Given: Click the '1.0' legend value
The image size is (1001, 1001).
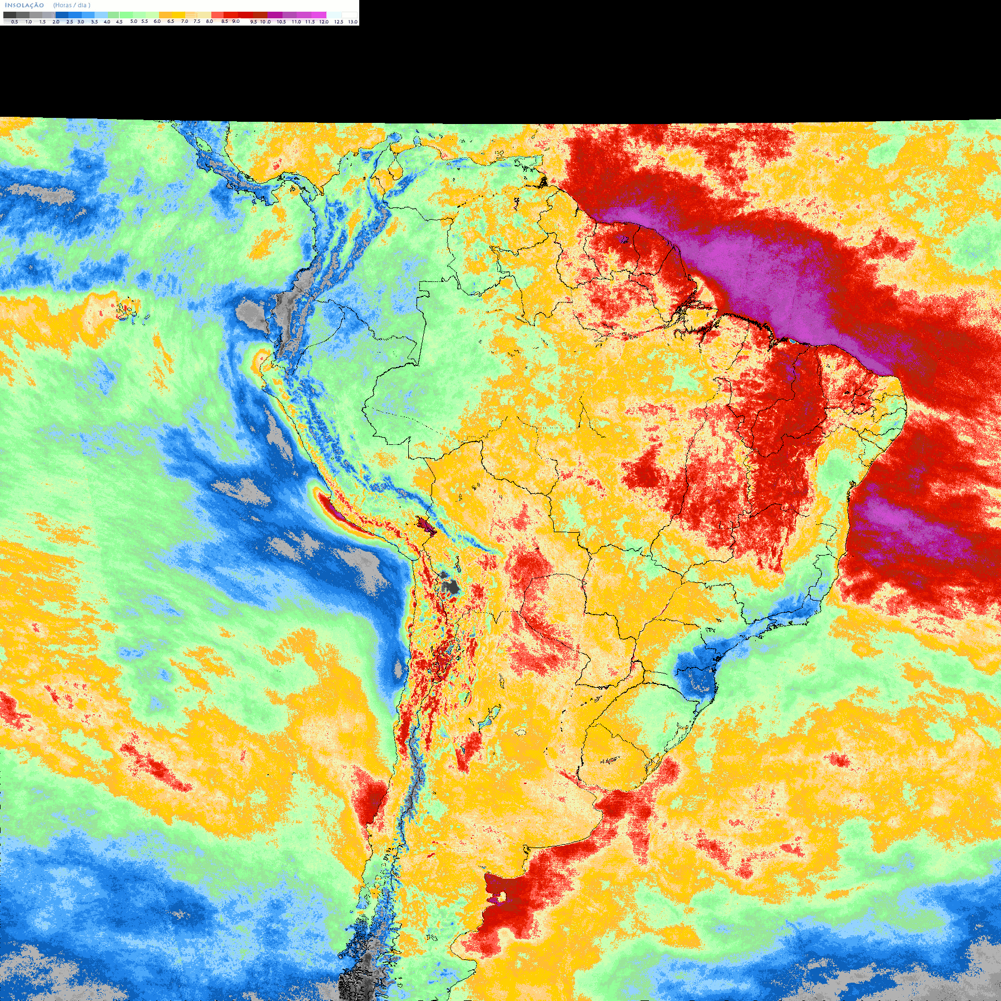Looking at the screenshot, I should coord(28,22).
